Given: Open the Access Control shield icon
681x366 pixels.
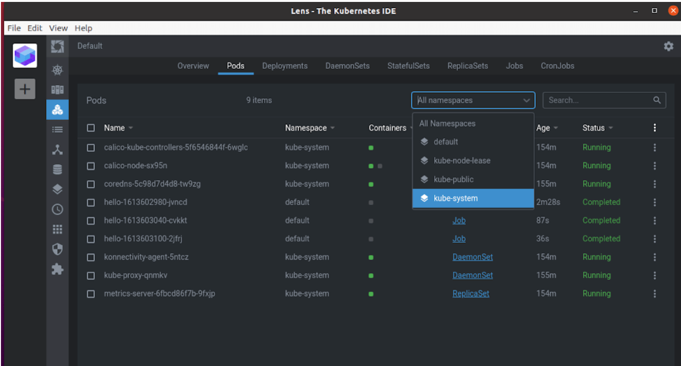Looking at the screenshot, I should [57, 249].
